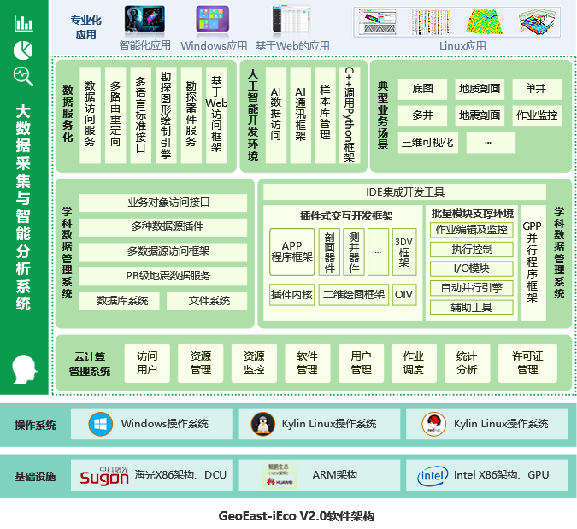This screenshot has height=529, width=577.
Task: Click the Windows logo in 操作系统 row
Action: point(103,424)
